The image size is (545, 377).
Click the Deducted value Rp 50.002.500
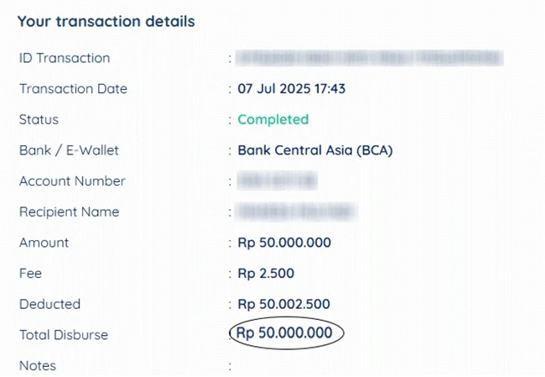coord(284,304)
